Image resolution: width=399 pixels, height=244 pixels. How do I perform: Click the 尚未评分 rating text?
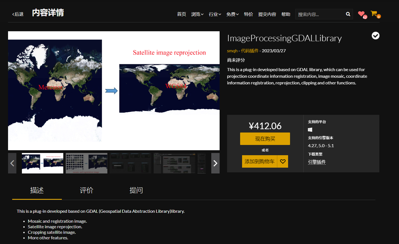point(236,60)
